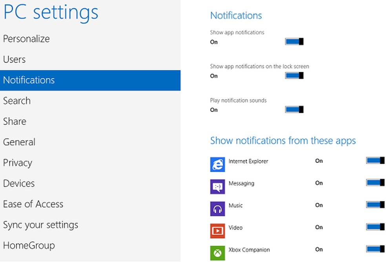This screenshot has width=386, height=262.
Task: Toggle Messaging notifications switch
Action: 374,183
